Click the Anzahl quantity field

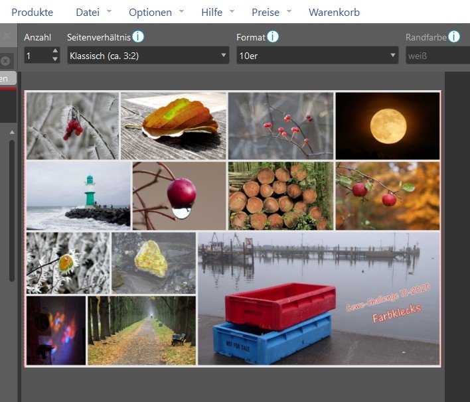point(38,56)
